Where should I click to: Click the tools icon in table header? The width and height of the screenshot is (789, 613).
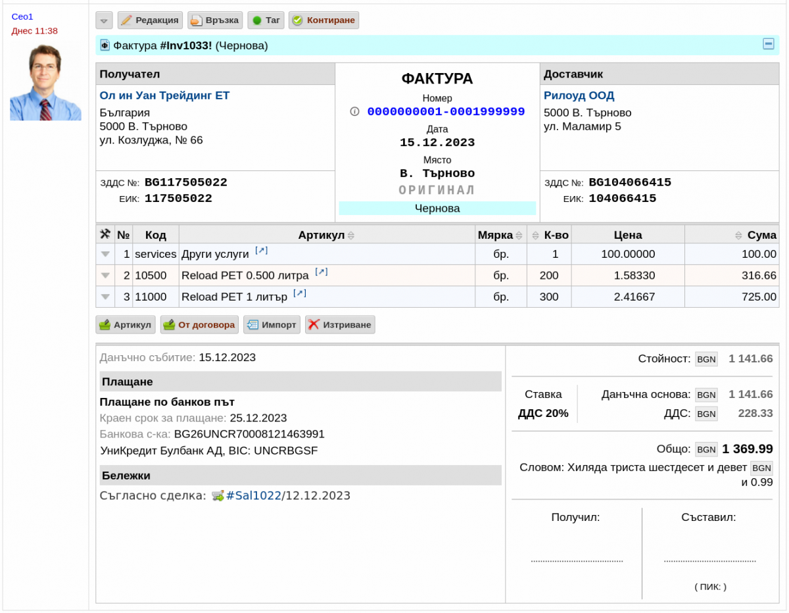tap(105, 234)
